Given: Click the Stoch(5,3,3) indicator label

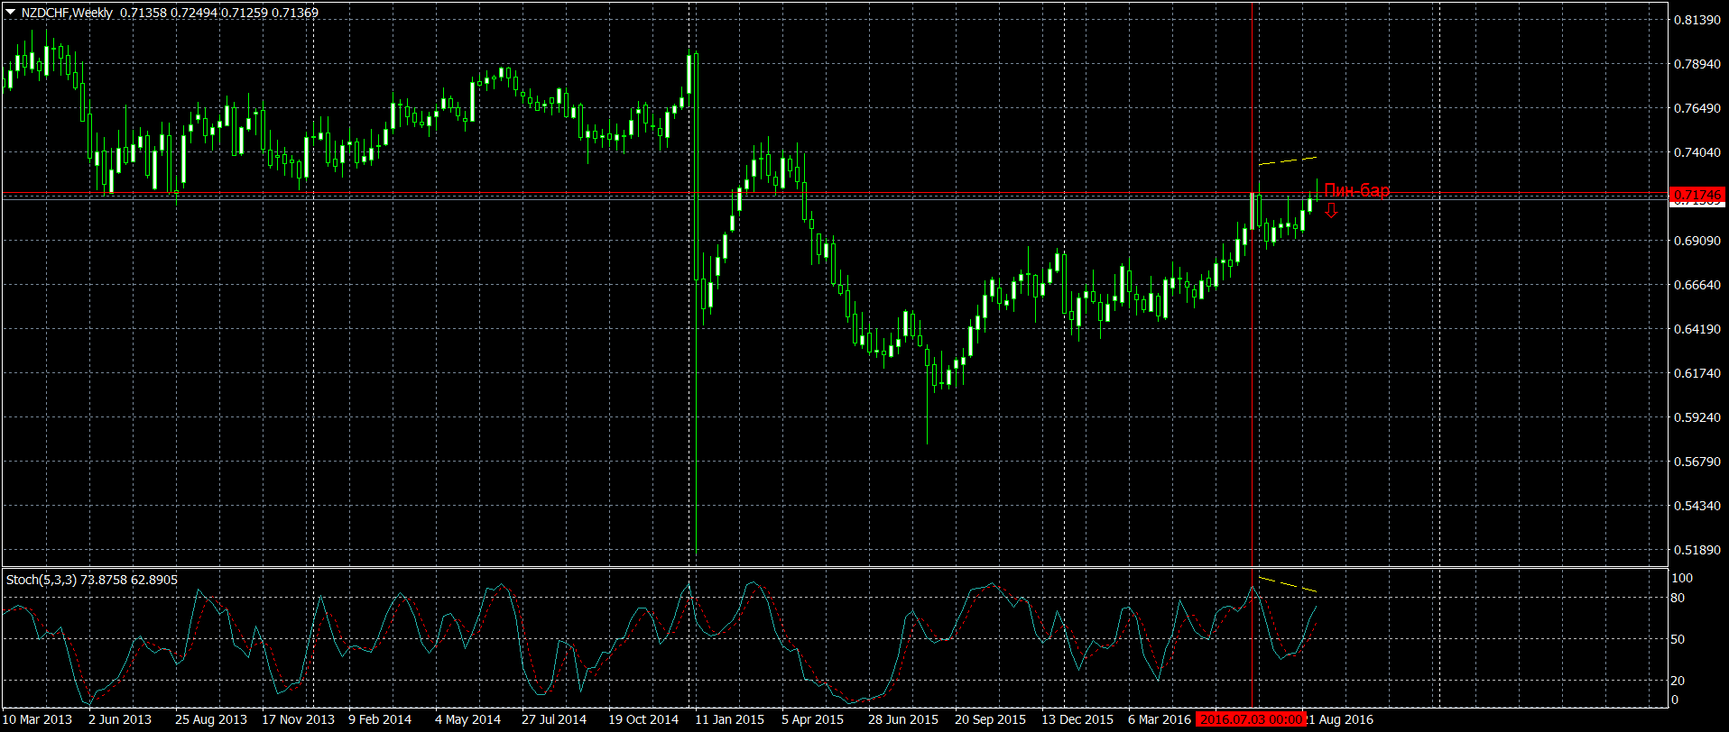Looking at the screenshot, I should point(41,580).
